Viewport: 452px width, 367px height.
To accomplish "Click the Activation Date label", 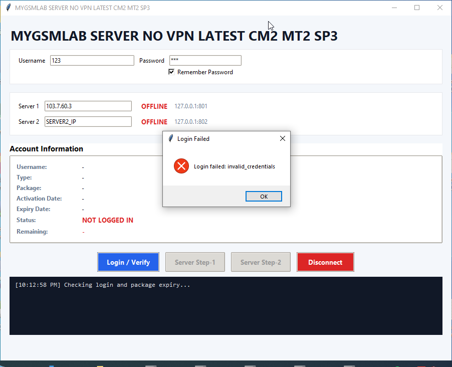I will [x=39, y=199].
